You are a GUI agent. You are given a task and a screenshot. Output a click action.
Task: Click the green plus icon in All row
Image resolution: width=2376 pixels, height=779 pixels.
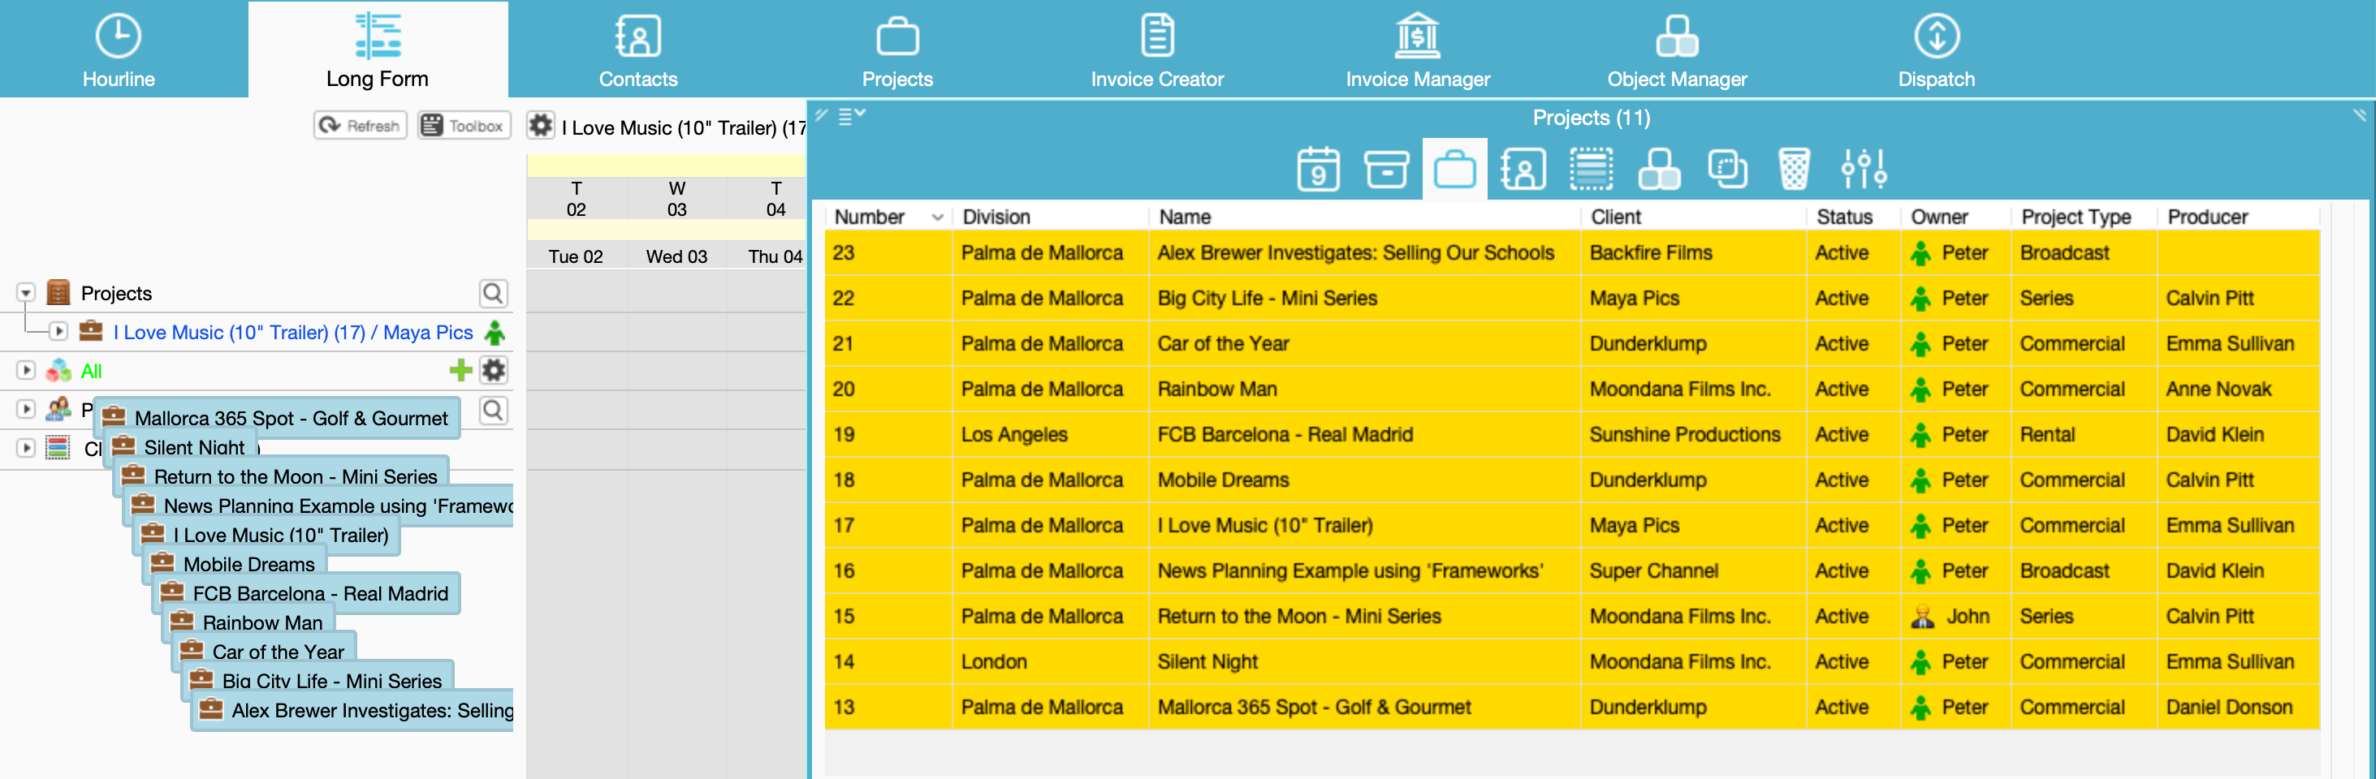(460, 371)
